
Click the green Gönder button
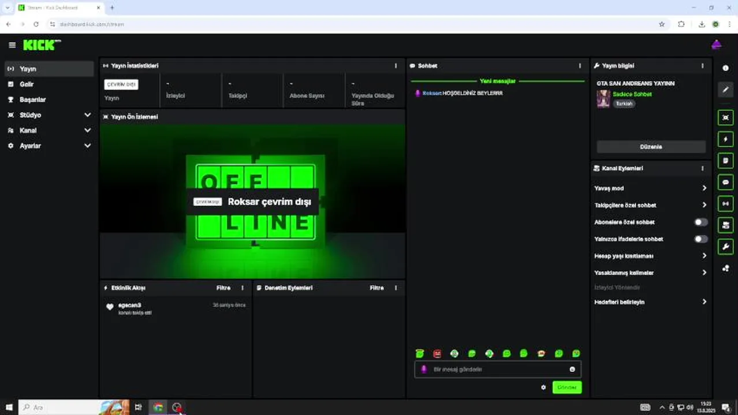(x=566, y=387)
